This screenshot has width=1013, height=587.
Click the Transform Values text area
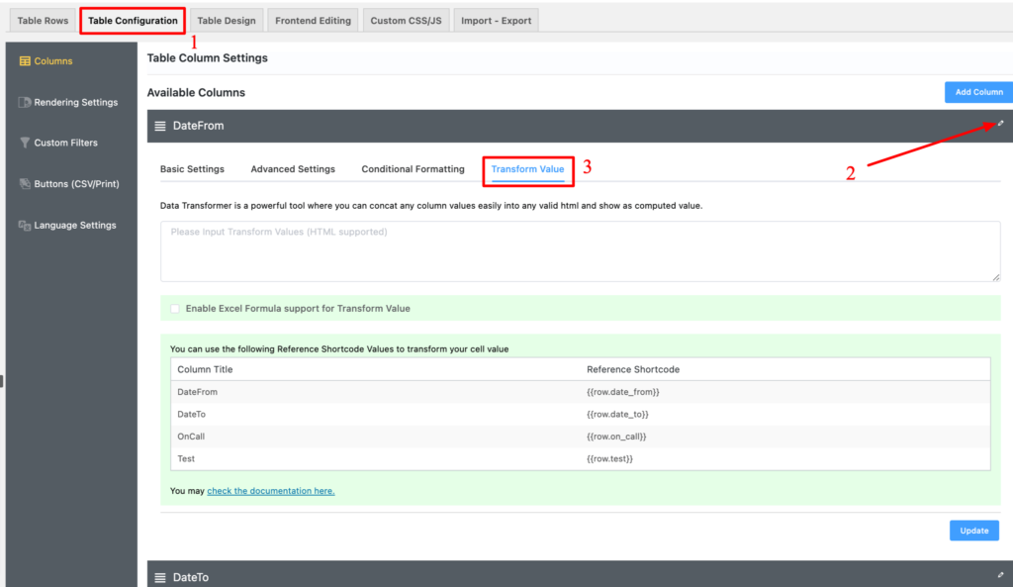[x=580, y=251]
